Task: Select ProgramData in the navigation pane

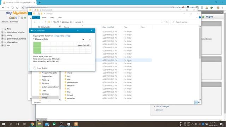Action: (x=47, y=76)
